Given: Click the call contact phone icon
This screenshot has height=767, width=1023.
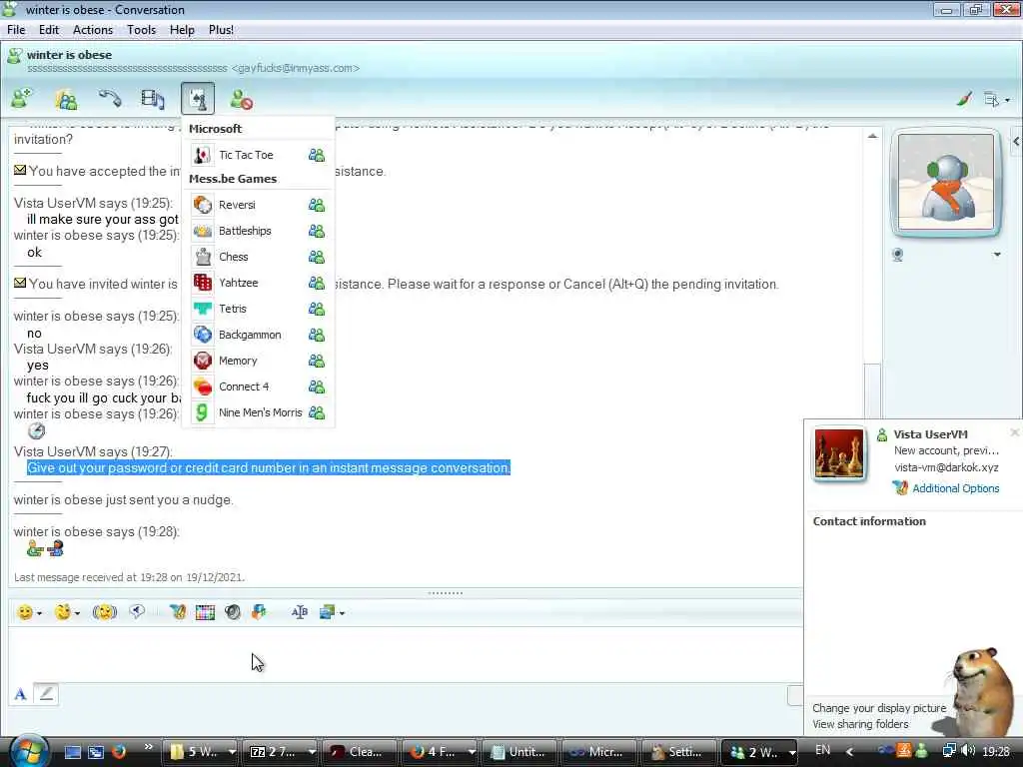Looking at the screenshot, I should pyautogui.click(x=110, y=99).
